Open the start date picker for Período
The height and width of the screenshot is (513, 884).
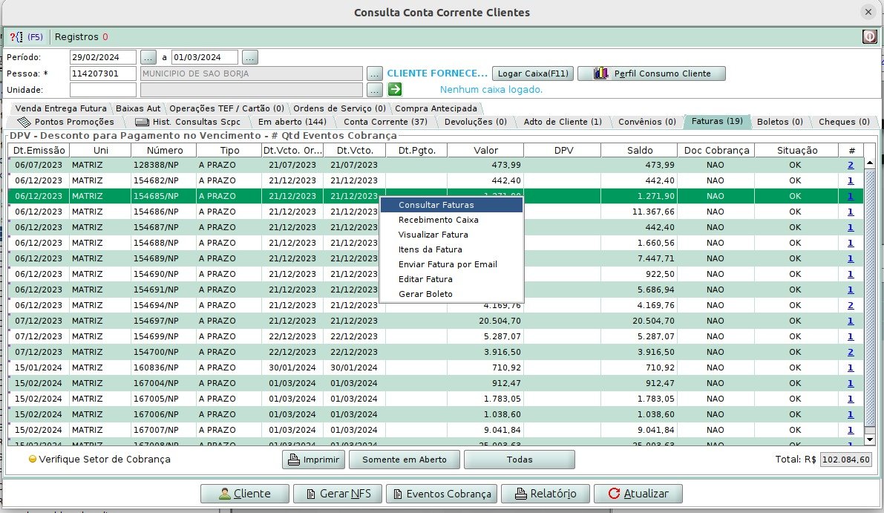[148, 57]
